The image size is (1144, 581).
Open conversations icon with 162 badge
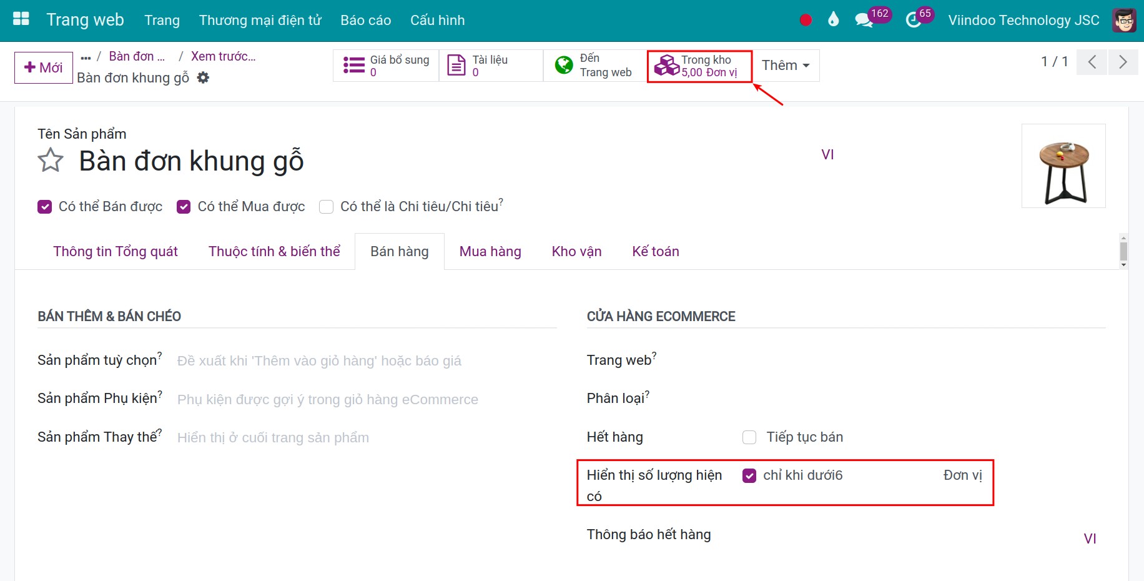pyautogui.click(x=864, y=20)
